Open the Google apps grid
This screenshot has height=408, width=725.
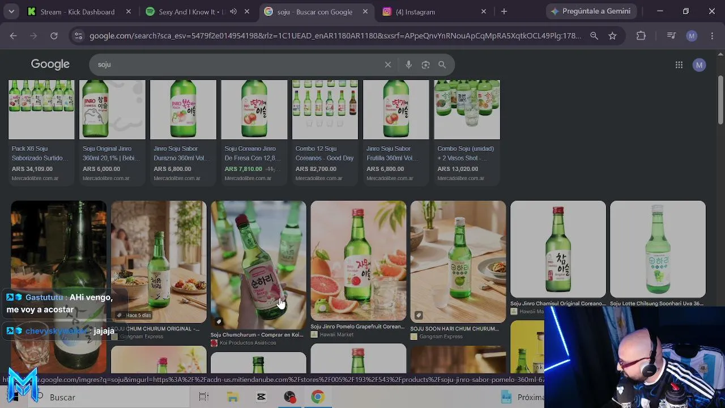coord(679,65)
